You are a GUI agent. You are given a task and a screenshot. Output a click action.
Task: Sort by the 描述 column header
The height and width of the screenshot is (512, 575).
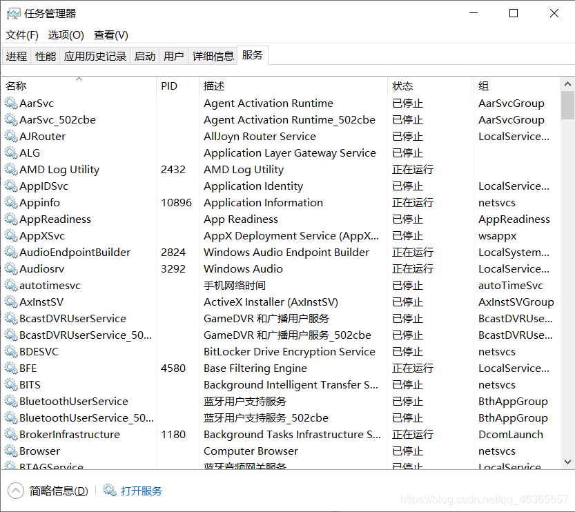click(293, 86)
